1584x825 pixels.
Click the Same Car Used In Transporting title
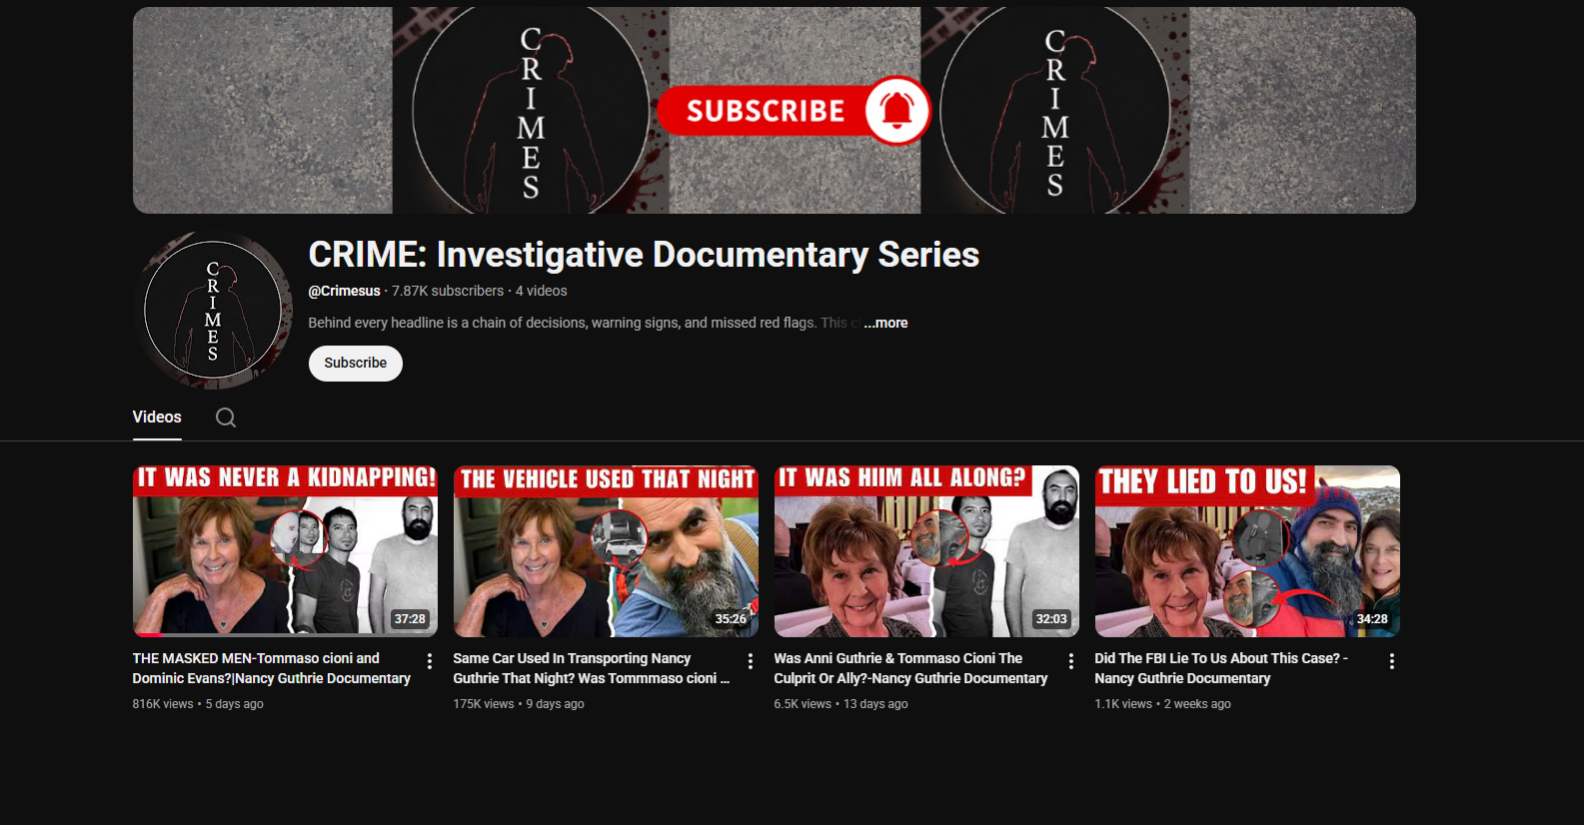(x=590, y=668)
